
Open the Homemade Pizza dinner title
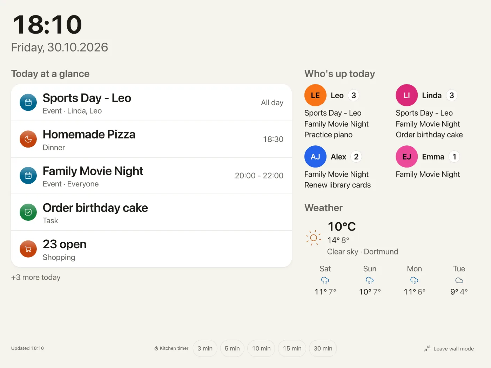[x=89, y=135]
